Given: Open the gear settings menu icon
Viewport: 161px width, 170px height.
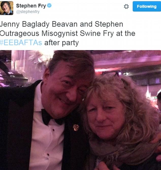Looking at the screenshot, I should pos(126,7).
